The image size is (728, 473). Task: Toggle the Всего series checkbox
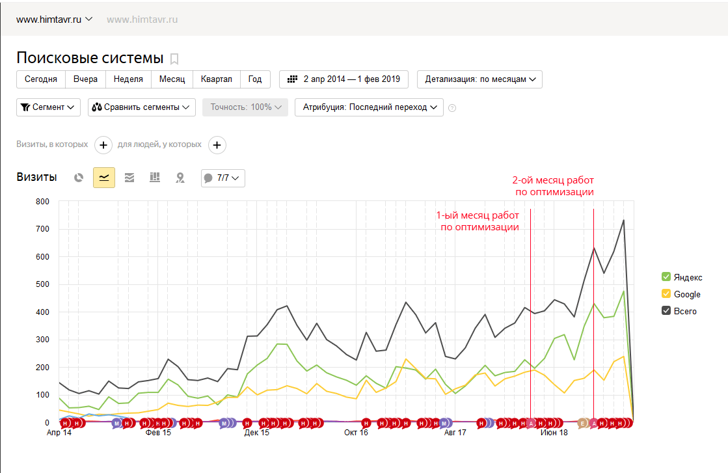click(666, 311)
